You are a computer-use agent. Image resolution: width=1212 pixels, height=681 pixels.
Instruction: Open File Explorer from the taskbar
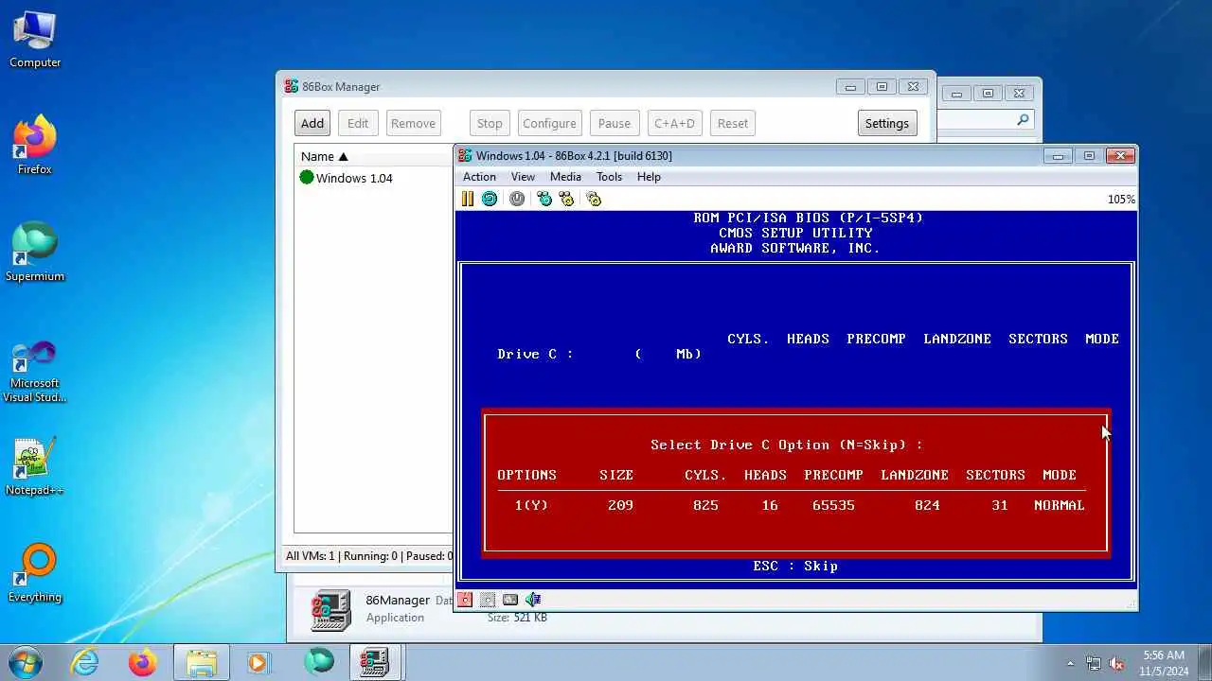[202, 662]
